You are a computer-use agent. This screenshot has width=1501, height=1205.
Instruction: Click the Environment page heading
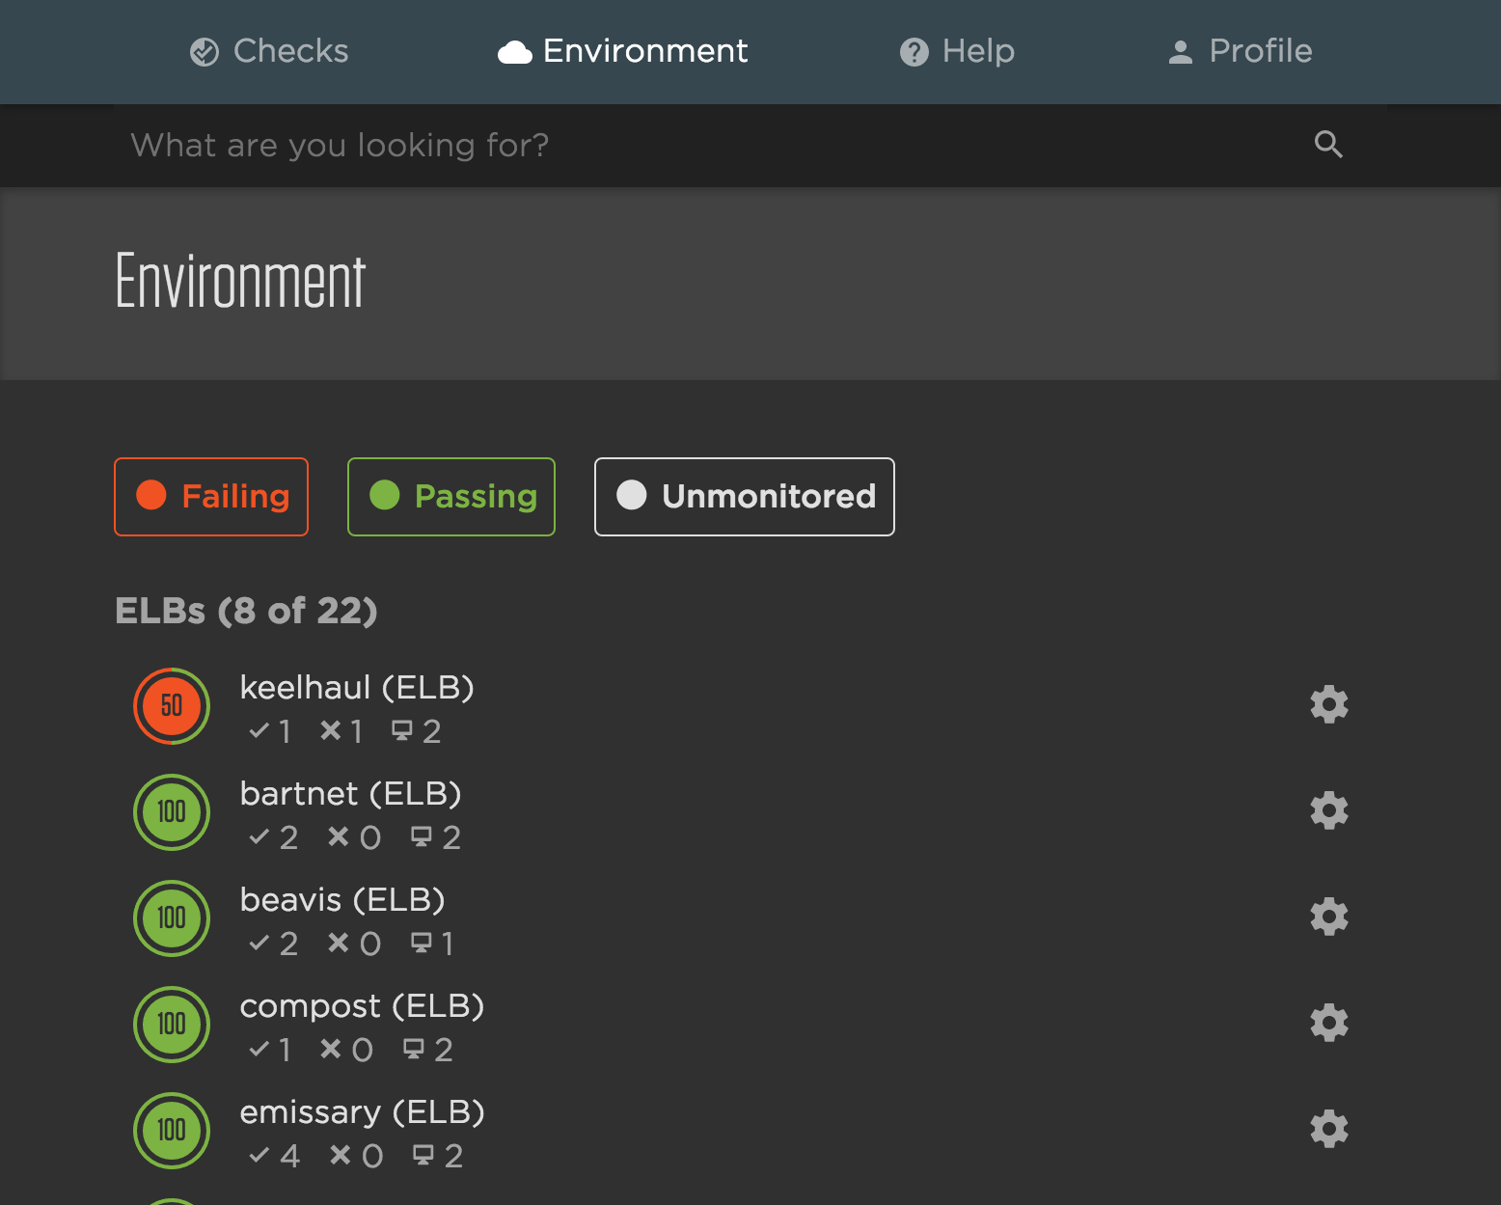click(x=240, y=282)
